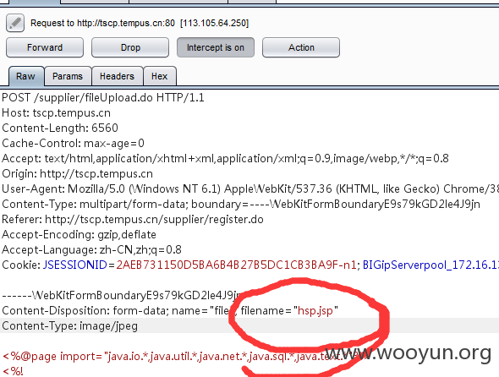Image resolution: width=499 pixels, height=377 pixels.
Task: Click the Origin: http://tscp.tempus.cn line
Action: tap(77, 173)
